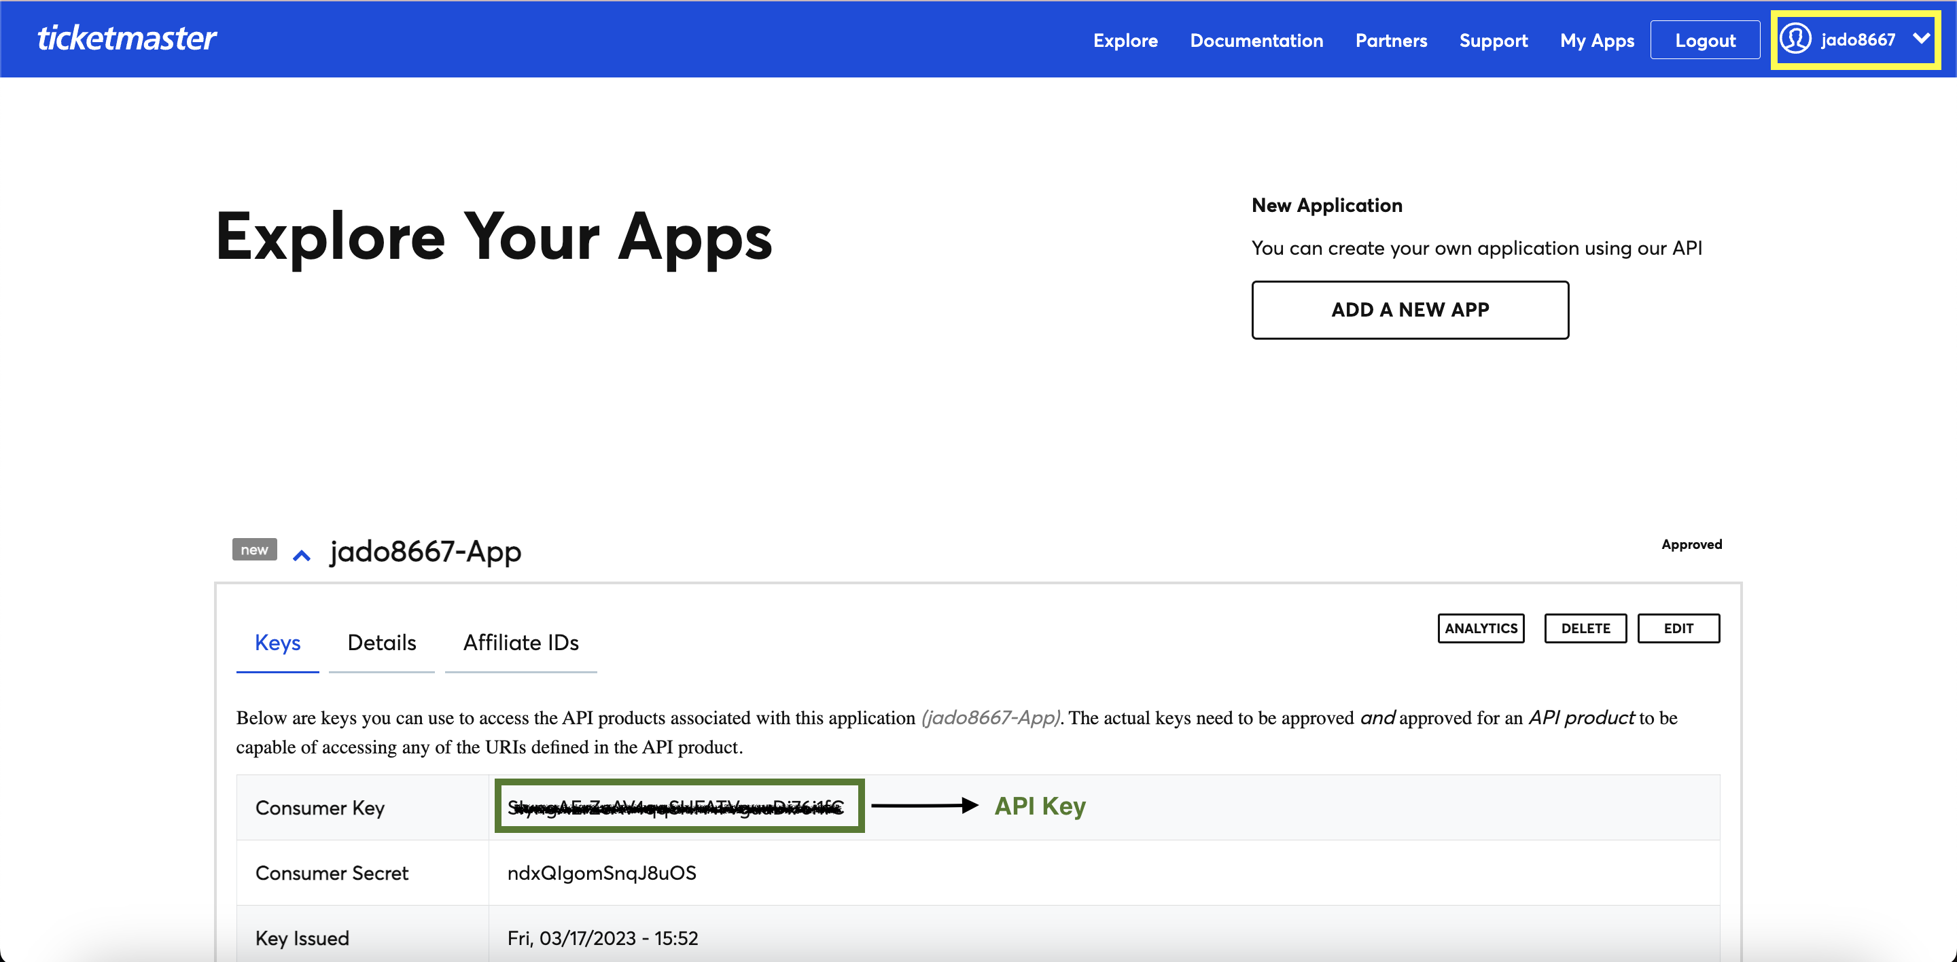Expand the jado8667 account dropdown arrow
The width and height of the screenshot is (1957, 962).
1921,39
